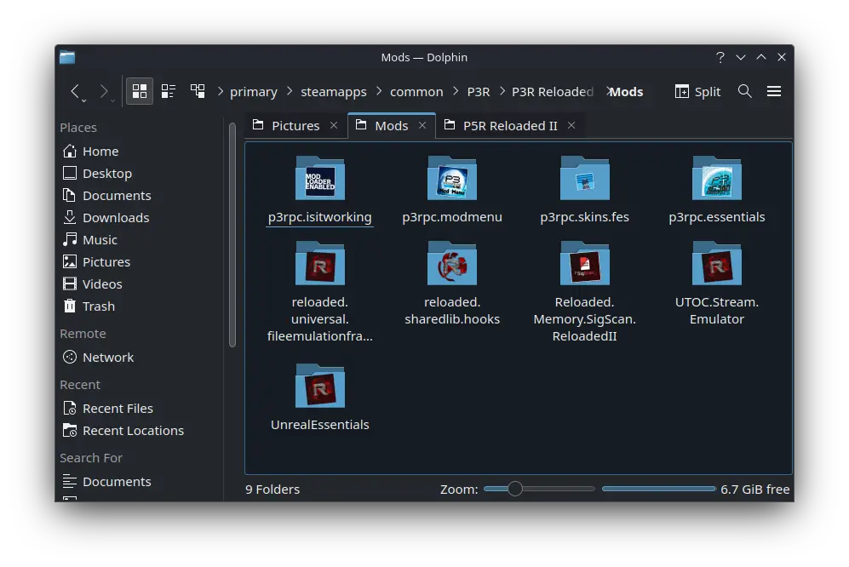This screenshot has height=567, width=849.
Task: Adjust the Zoom slider handle
Action: tap(515, 489)
